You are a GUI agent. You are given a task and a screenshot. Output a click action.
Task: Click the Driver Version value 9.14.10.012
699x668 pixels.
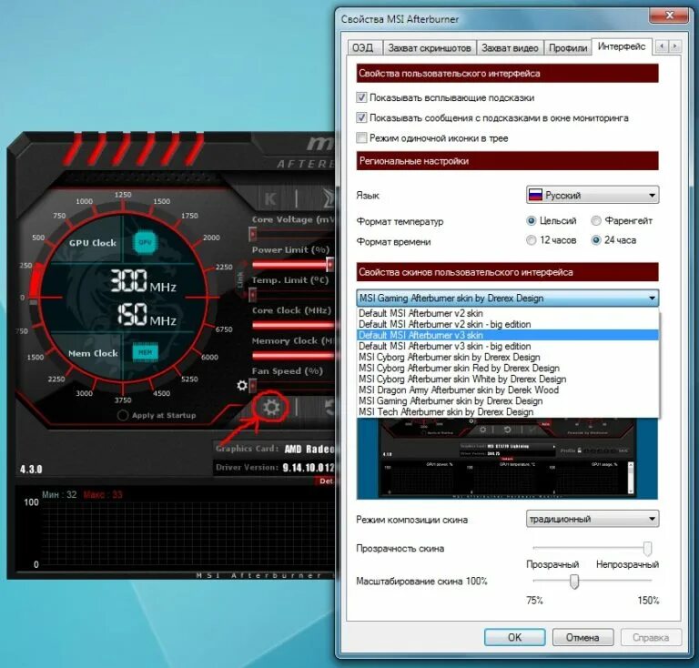(309, 468)
